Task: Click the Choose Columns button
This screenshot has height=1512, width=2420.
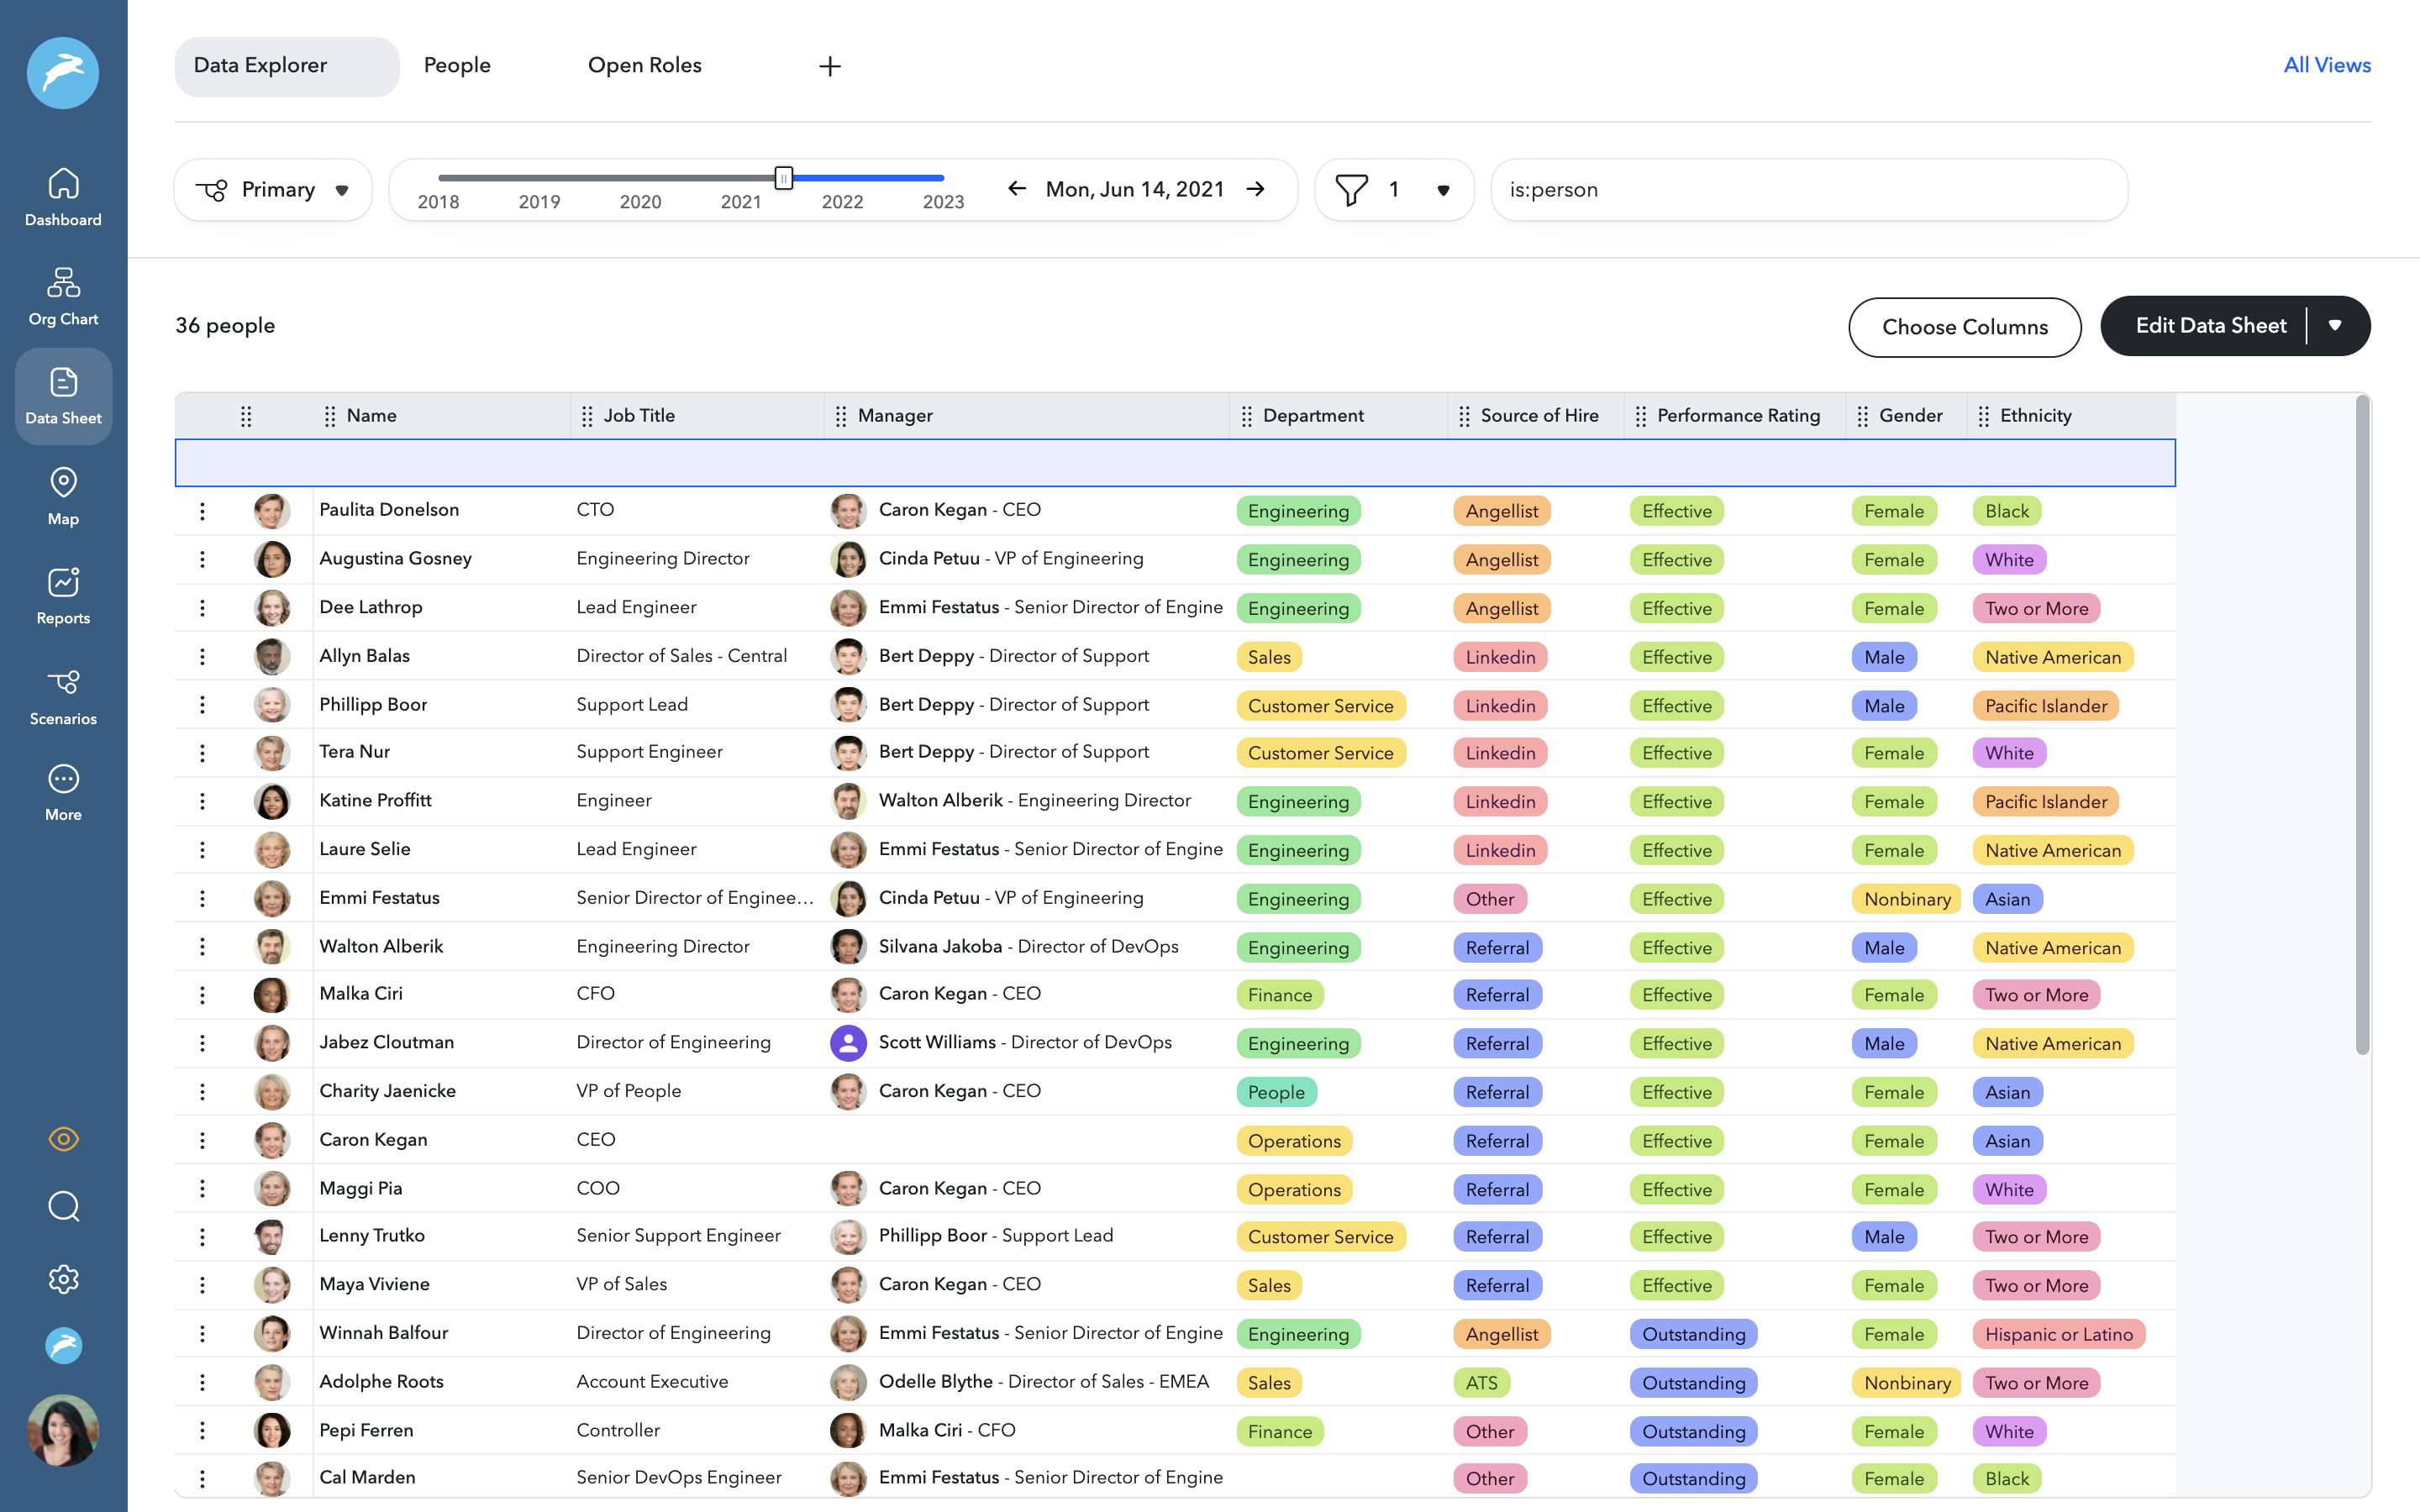Action: 1964,327
